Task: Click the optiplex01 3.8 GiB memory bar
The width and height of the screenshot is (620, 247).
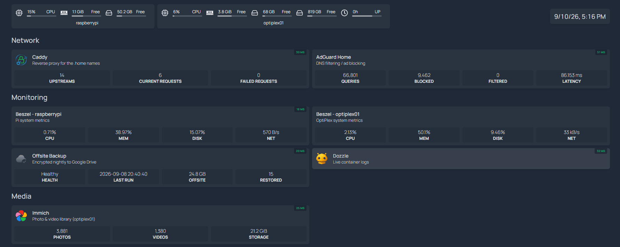Action: coord(232,16)
